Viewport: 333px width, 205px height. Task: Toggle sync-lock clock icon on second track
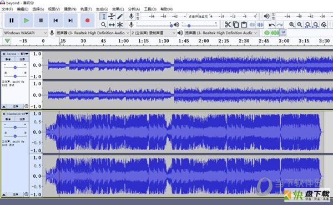click(26, 194)
